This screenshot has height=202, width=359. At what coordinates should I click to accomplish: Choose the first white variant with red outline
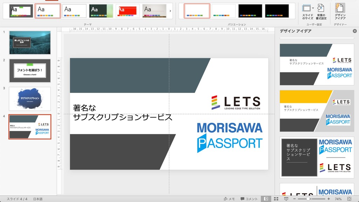click(197, 11)
